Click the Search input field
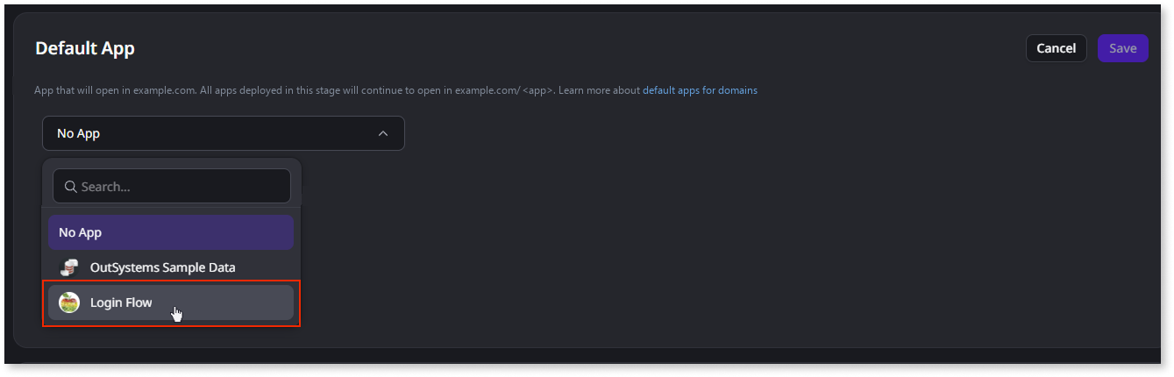Viewport: 1174px width, 377px height. pyautogui.click(x=172, y=187)
